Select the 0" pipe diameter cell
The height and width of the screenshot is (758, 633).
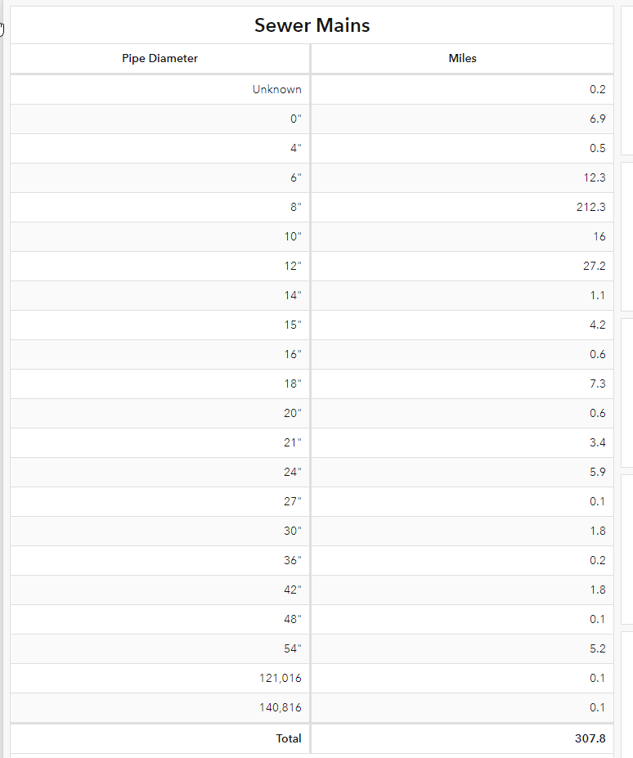[x=295, y=119]
